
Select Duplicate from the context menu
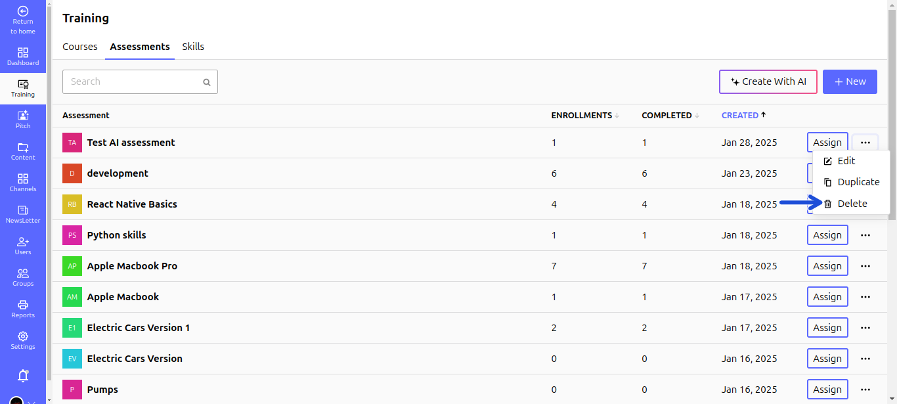pyautogui.click(x=858, y=182)
